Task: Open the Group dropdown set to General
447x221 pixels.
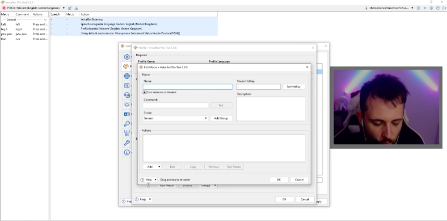Action: coord(175,118)
